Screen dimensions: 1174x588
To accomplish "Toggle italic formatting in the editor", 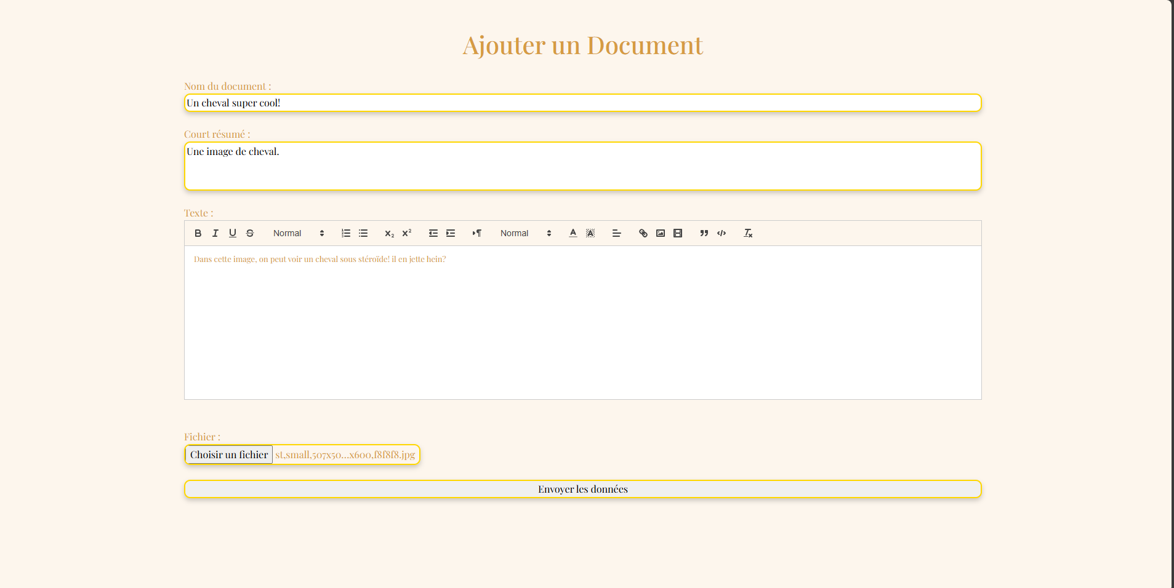I will (x=215, y=233).
